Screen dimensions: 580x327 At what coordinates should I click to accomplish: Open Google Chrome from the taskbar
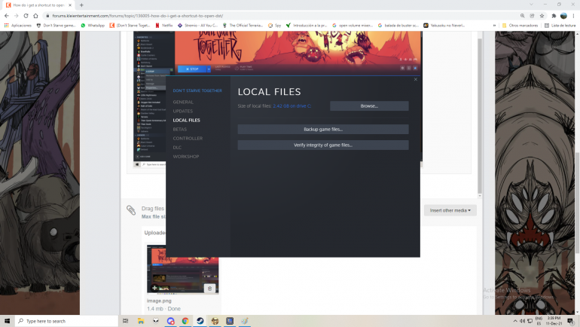click(x=185, y=321)
